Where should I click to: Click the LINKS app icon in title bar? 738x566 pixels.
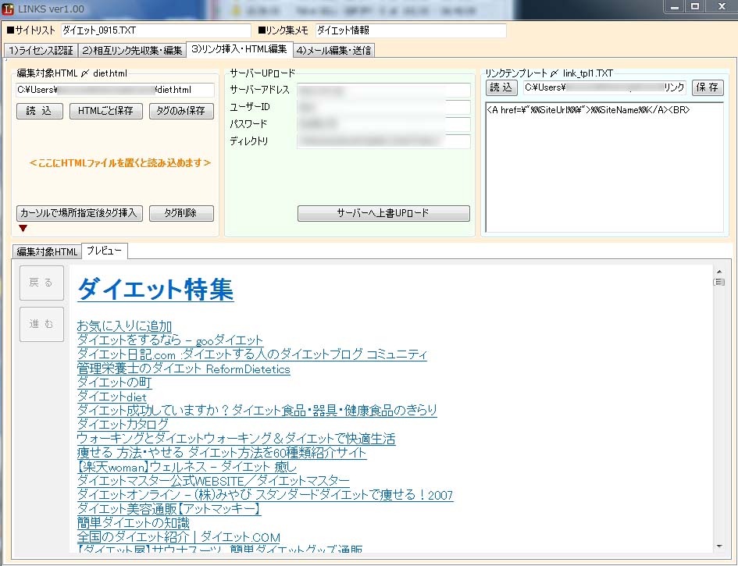8,9
